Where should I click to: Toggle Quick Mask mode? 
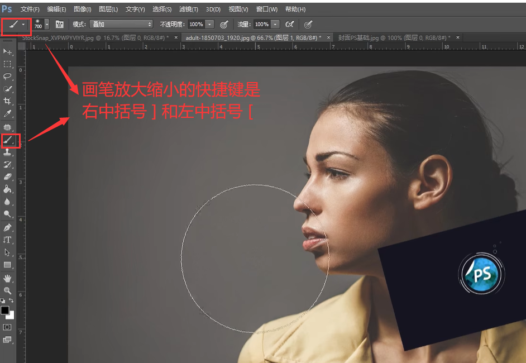7,327
